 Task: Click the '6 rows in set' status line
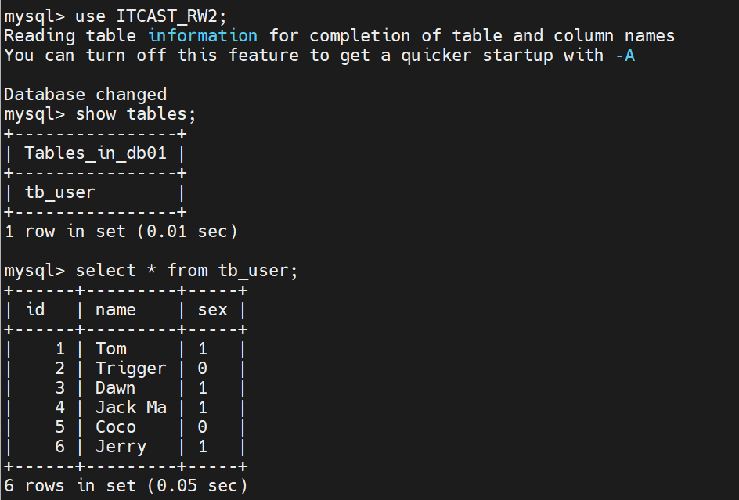126,486
